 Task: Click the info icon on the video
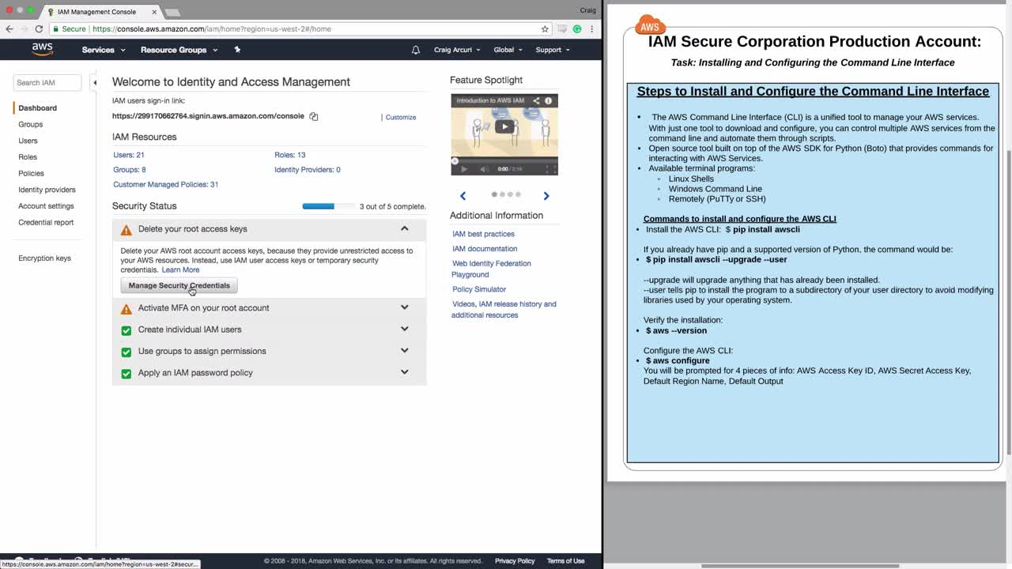tap(548, 101)
